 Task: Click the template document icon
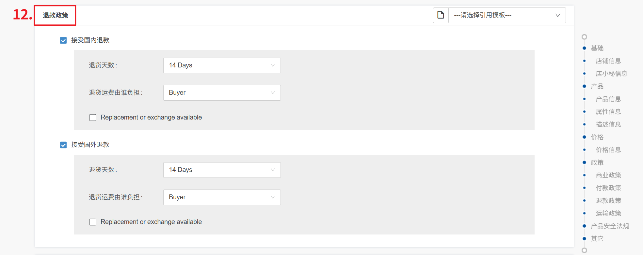(x=441, y=15)
